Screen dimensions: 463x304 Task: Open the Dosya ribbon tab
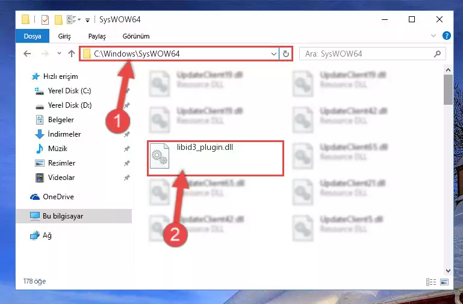pos(33,36)
